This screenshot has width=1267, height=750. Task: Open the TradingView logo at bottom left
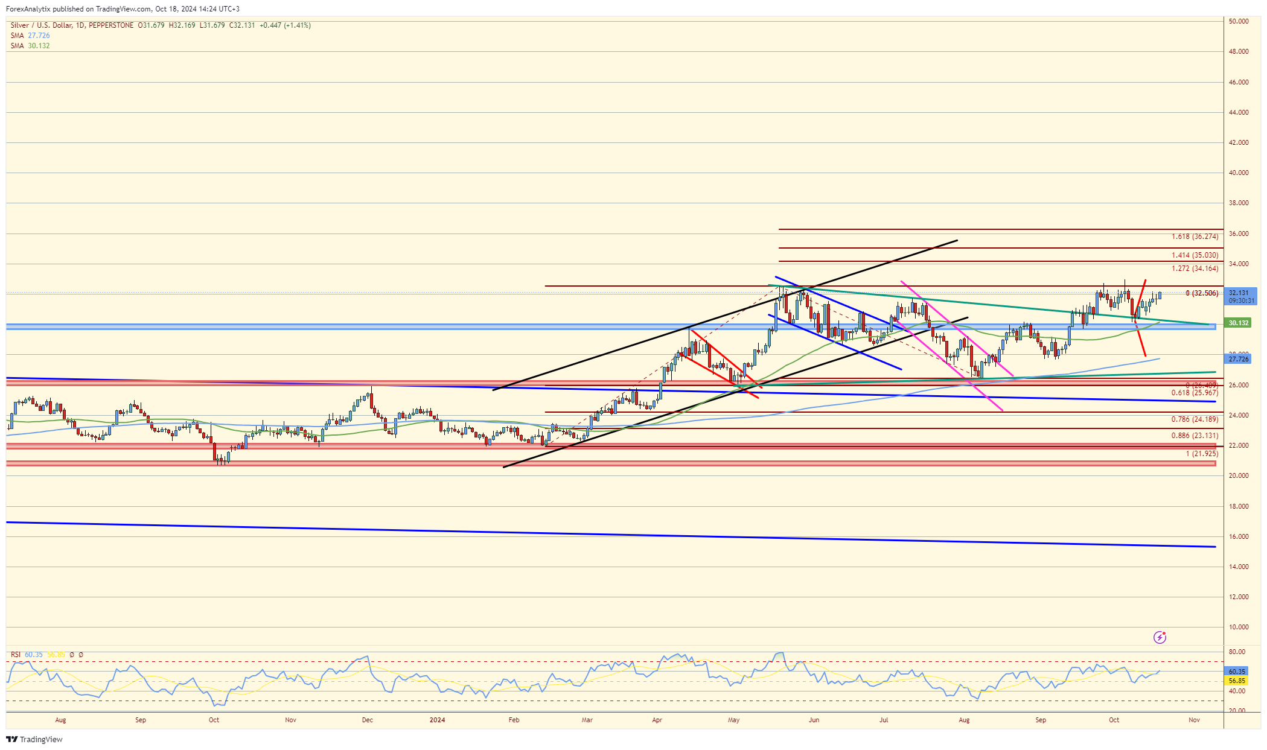click(34, 739)
